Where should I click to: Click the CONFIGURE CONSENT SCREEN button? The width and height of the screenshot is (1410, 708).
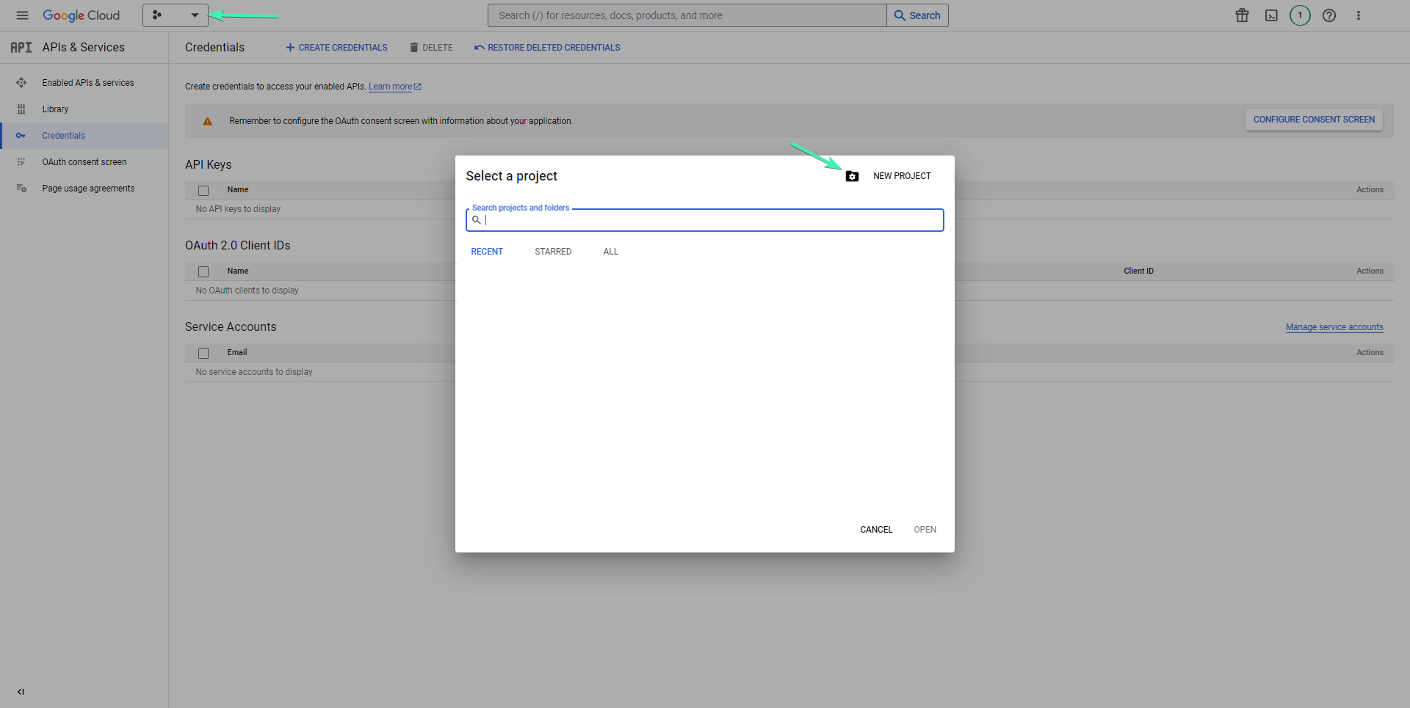coord(1314,119)
